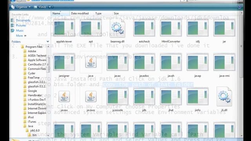Sort by Size column header
Viewport: 251px width, 141px height.
pyautogui.click(x=116, y=13)
